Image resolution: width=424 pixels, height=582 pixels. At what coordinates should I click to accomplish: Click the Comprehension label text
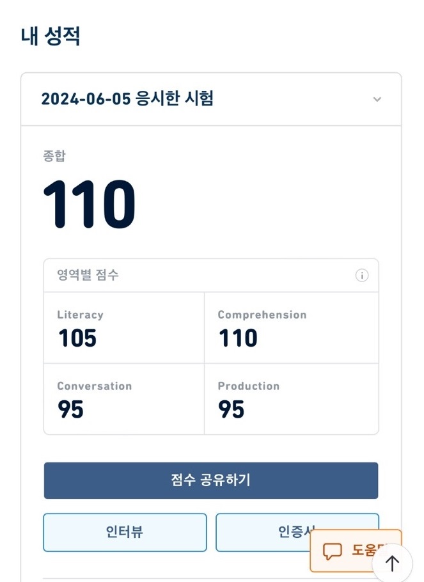coord(262,315)
